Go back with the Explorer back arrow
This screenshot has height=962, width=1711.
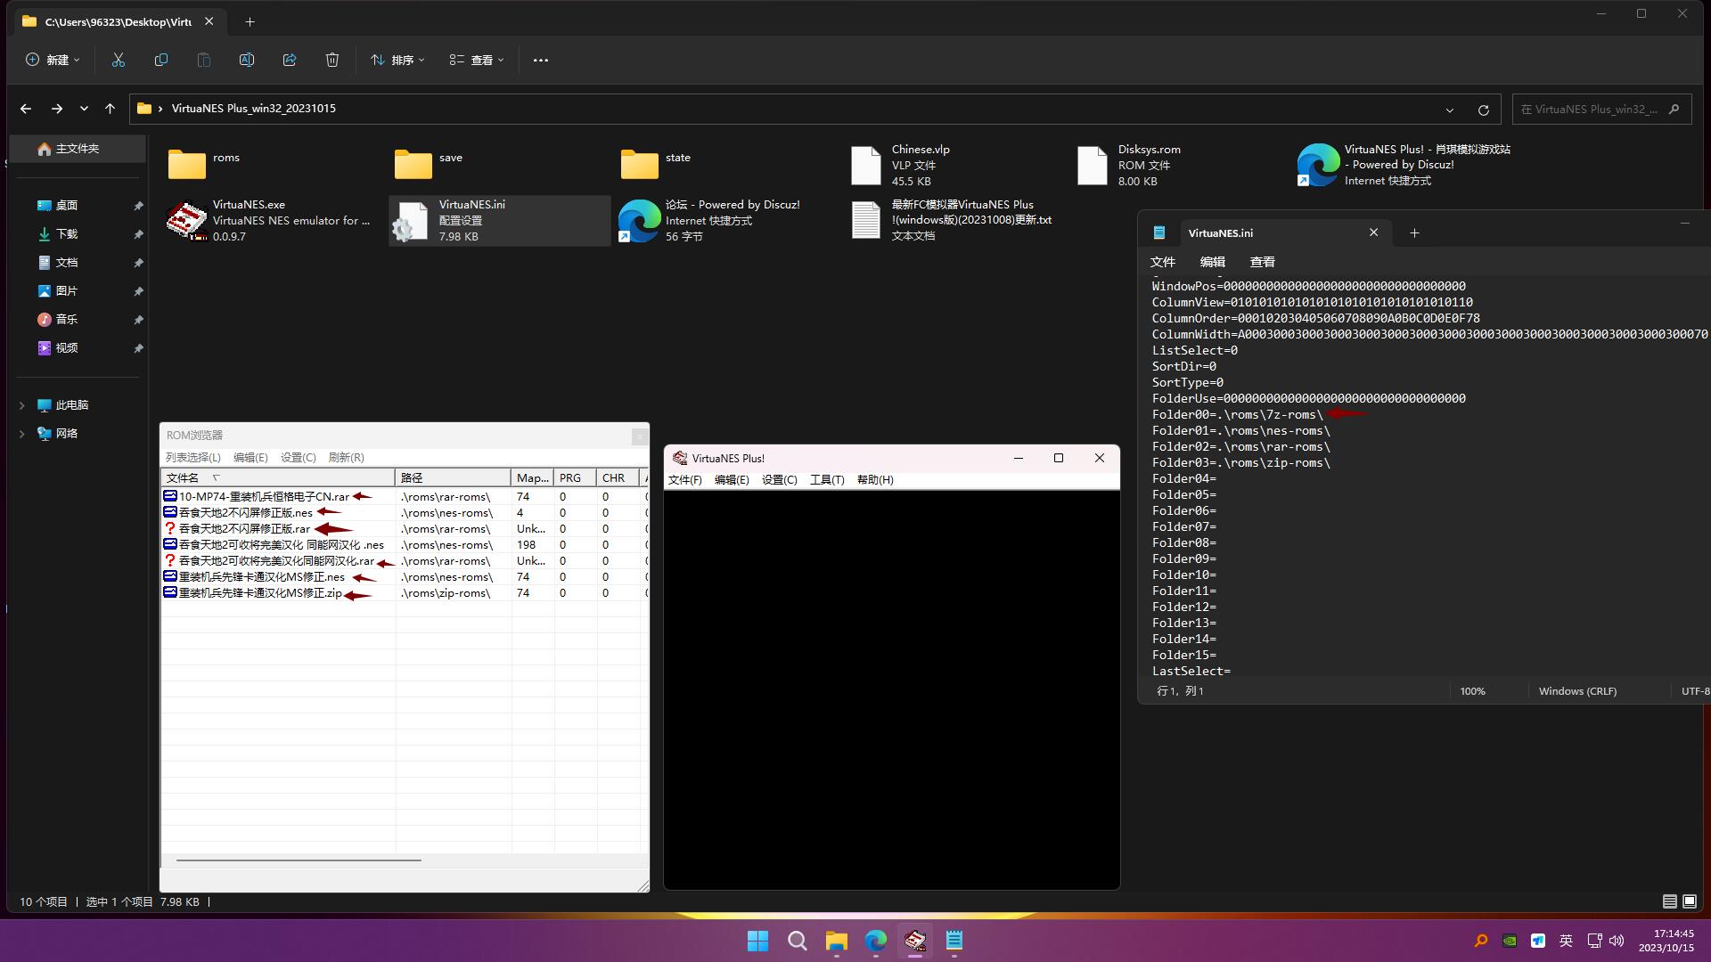(26, 109)
